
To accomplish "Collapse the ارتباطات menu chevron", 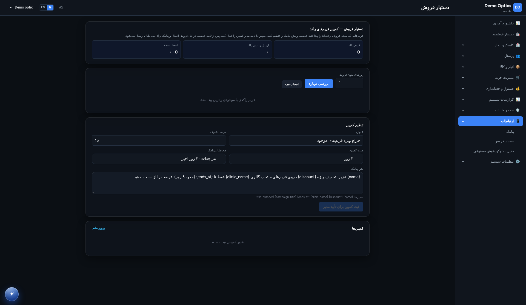I will tap(463, 121).
